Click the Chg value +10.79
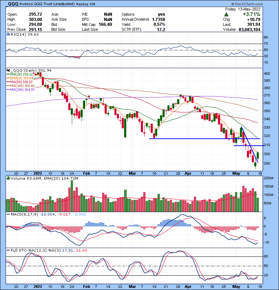 pos(254,20)
